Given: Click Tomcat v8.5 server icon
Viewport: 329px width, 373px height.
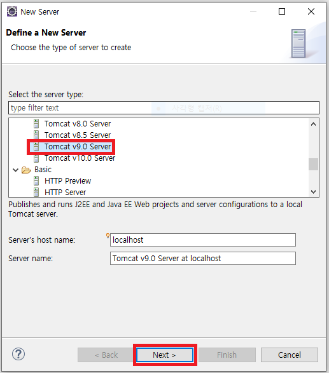Looking at the screenshot, I should coord(36,135).
